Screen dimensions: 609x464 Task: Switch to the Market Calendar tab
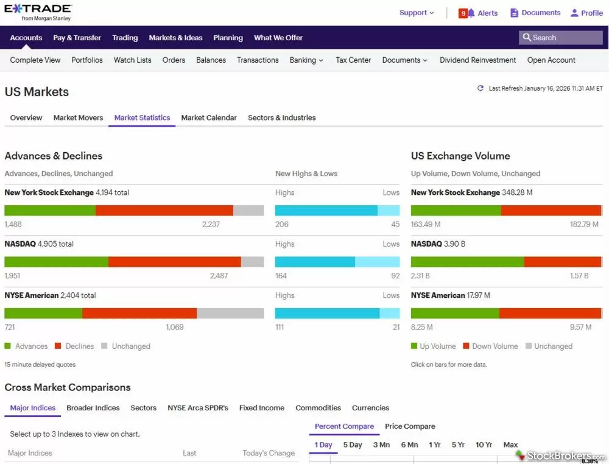tap(209, 118)
